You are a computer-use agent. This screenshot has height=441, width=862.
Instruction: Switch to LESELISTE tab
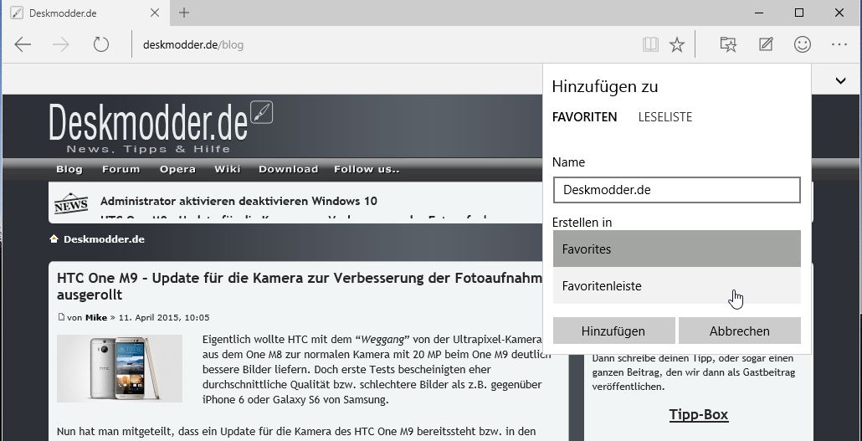tap(665, 117)
